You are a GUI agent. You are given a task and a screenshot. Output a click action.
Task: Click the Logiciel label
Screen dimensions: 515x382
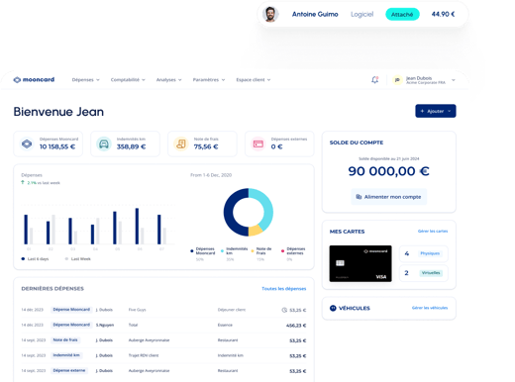click(x=361, y=14)
